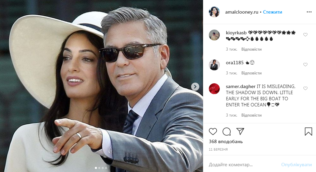Share the post via paper plane icon
Viewport: 316px width, 172px height.
click(x=240, y=131)
